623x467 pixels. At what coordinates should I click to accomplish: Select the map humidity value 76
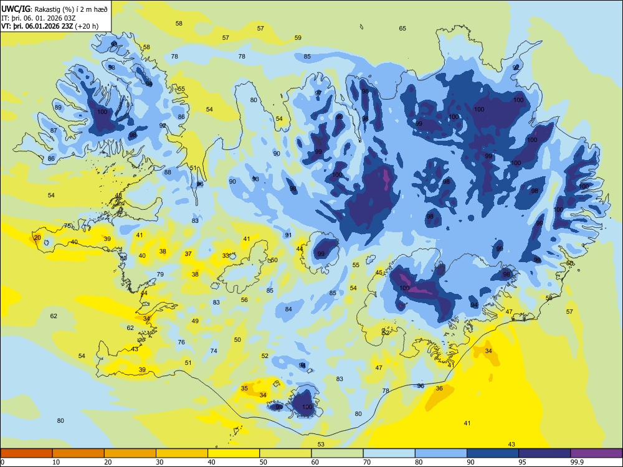[181, 342]
